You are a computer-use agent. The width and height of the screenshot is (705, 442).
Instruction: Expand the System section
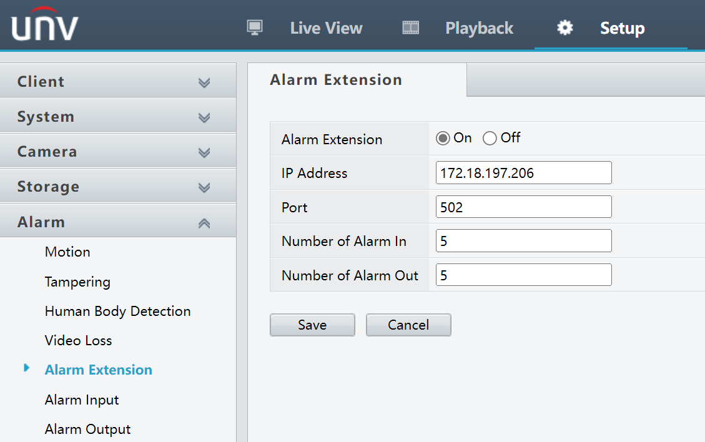[118, 116]
